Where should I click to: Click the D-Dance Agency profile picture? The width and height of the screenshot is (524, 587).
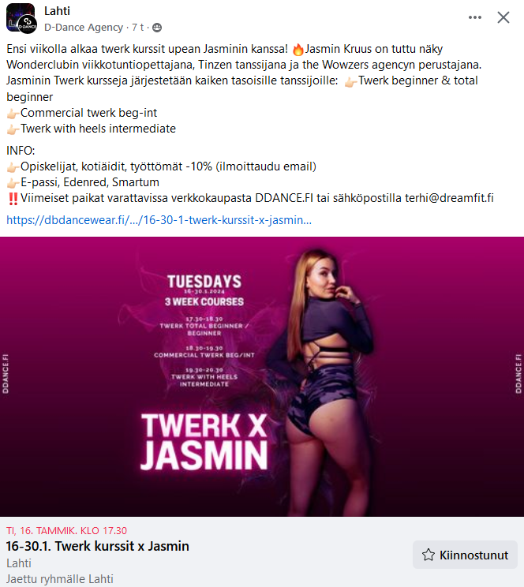pyautogui.click(x=22, y=18)
